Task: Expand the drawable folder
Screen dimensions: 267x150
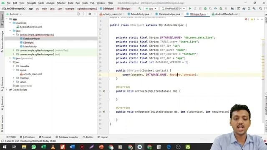Action: click(14, 66)
